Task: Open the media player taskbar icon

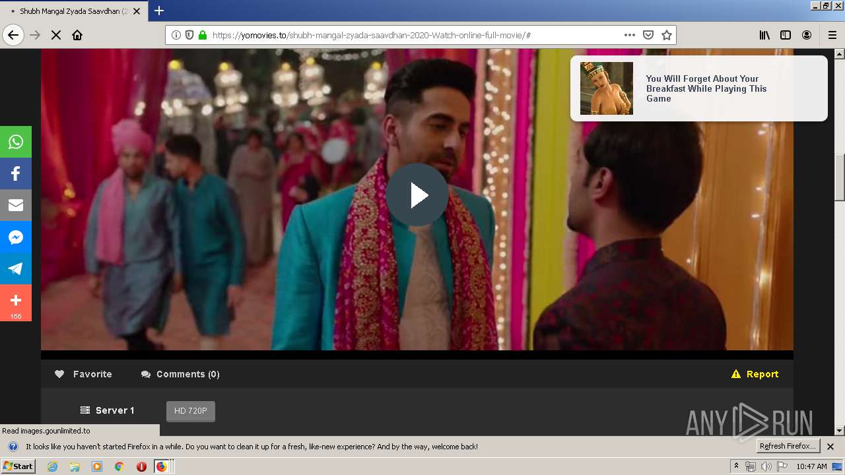Action: tap(97, 466)
